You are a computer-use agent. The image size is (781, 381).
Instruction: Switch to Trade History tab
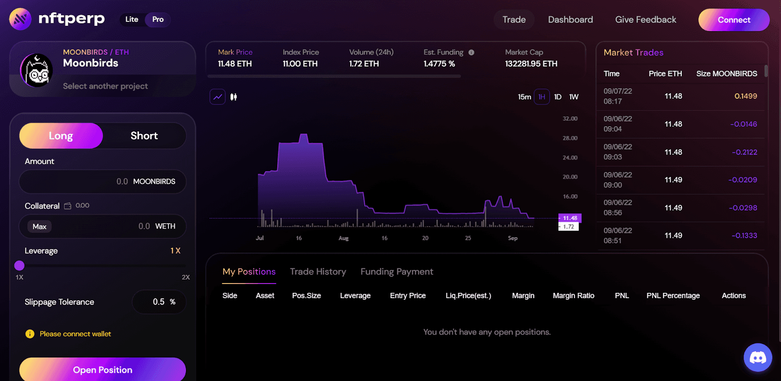pyautogui.click(x=318, y=272)
